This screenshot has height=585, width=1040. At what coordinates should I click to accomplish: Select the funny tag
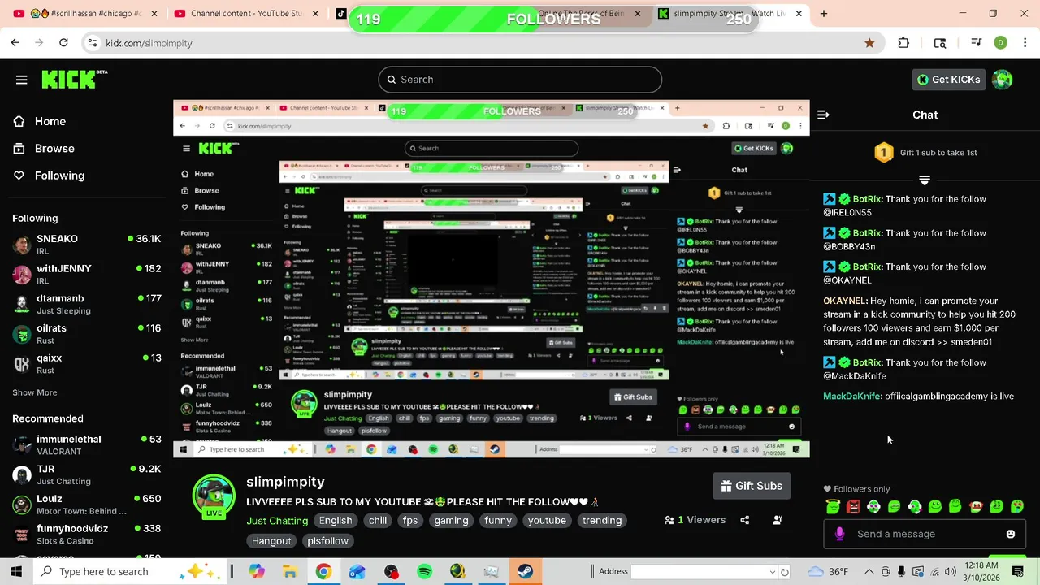click(x=498, y=521)
